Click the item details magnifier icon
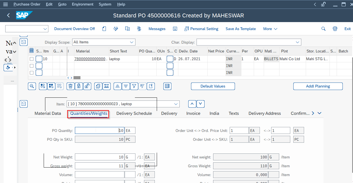Viewport: 353px width, 183px height. coord(32,86)
